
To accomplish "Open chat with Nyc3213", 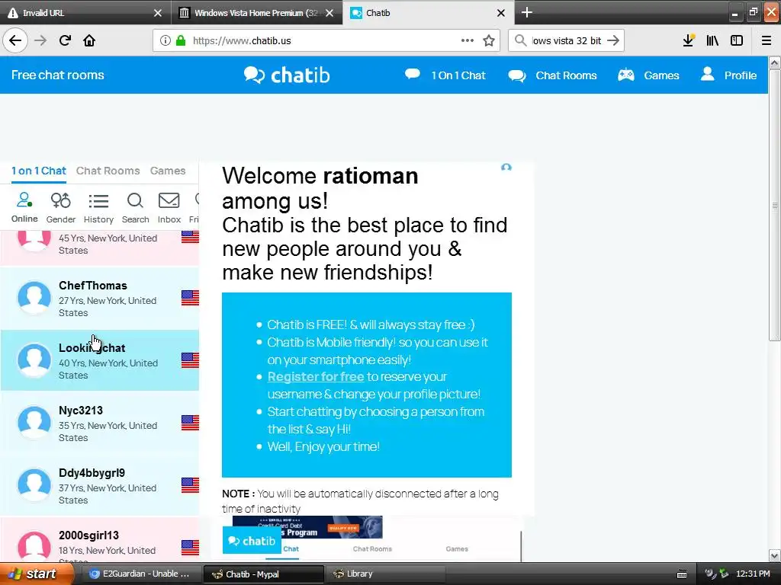I will click(x=100, y=423).
